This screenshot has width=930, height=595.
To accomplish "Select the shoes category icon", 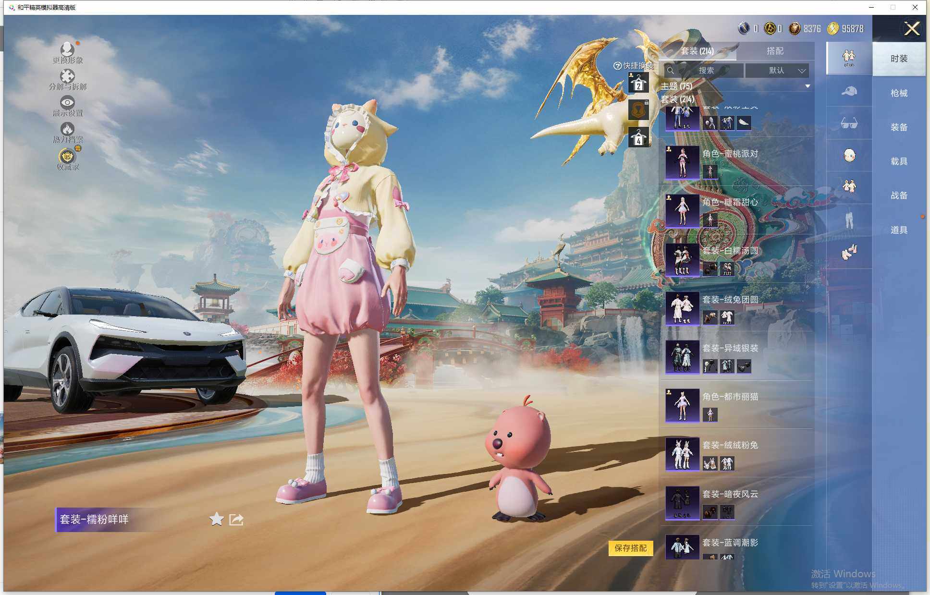I will pyautogui.click(x=849, y=252).
